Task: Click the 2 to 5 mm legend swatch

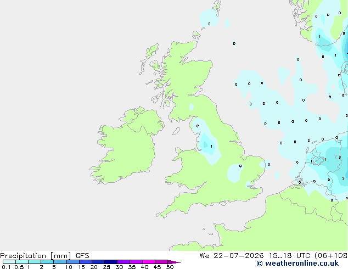Action: click(47, 262)
